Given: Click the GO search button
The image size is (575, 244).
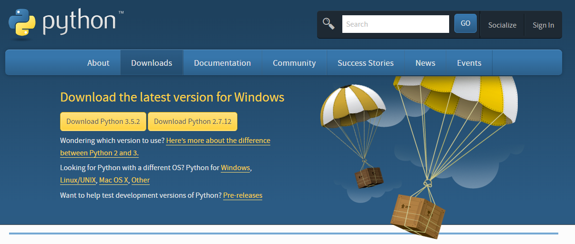Looking at the screenshot, I should pos(465,23).
